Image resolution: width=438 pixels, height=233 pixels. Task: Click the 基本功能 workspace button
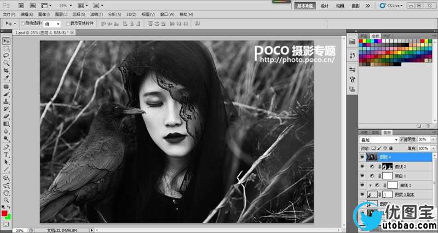pos(305,5)
